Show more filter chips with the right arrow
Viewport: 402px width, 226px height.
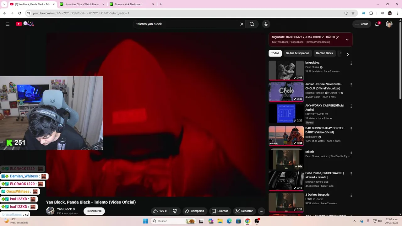pyautogui.click(x=348, y=54)
